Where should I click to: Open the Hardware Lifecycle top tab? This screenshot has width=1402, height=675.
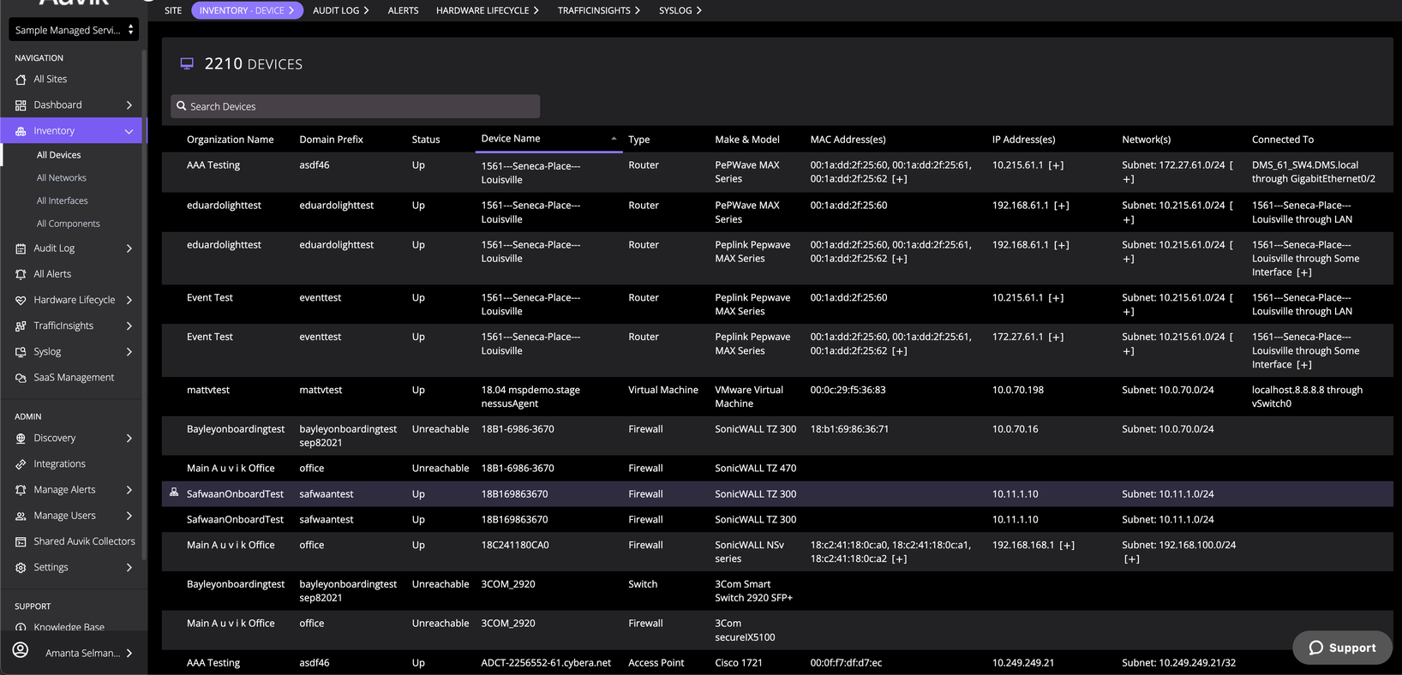(487, 10)
